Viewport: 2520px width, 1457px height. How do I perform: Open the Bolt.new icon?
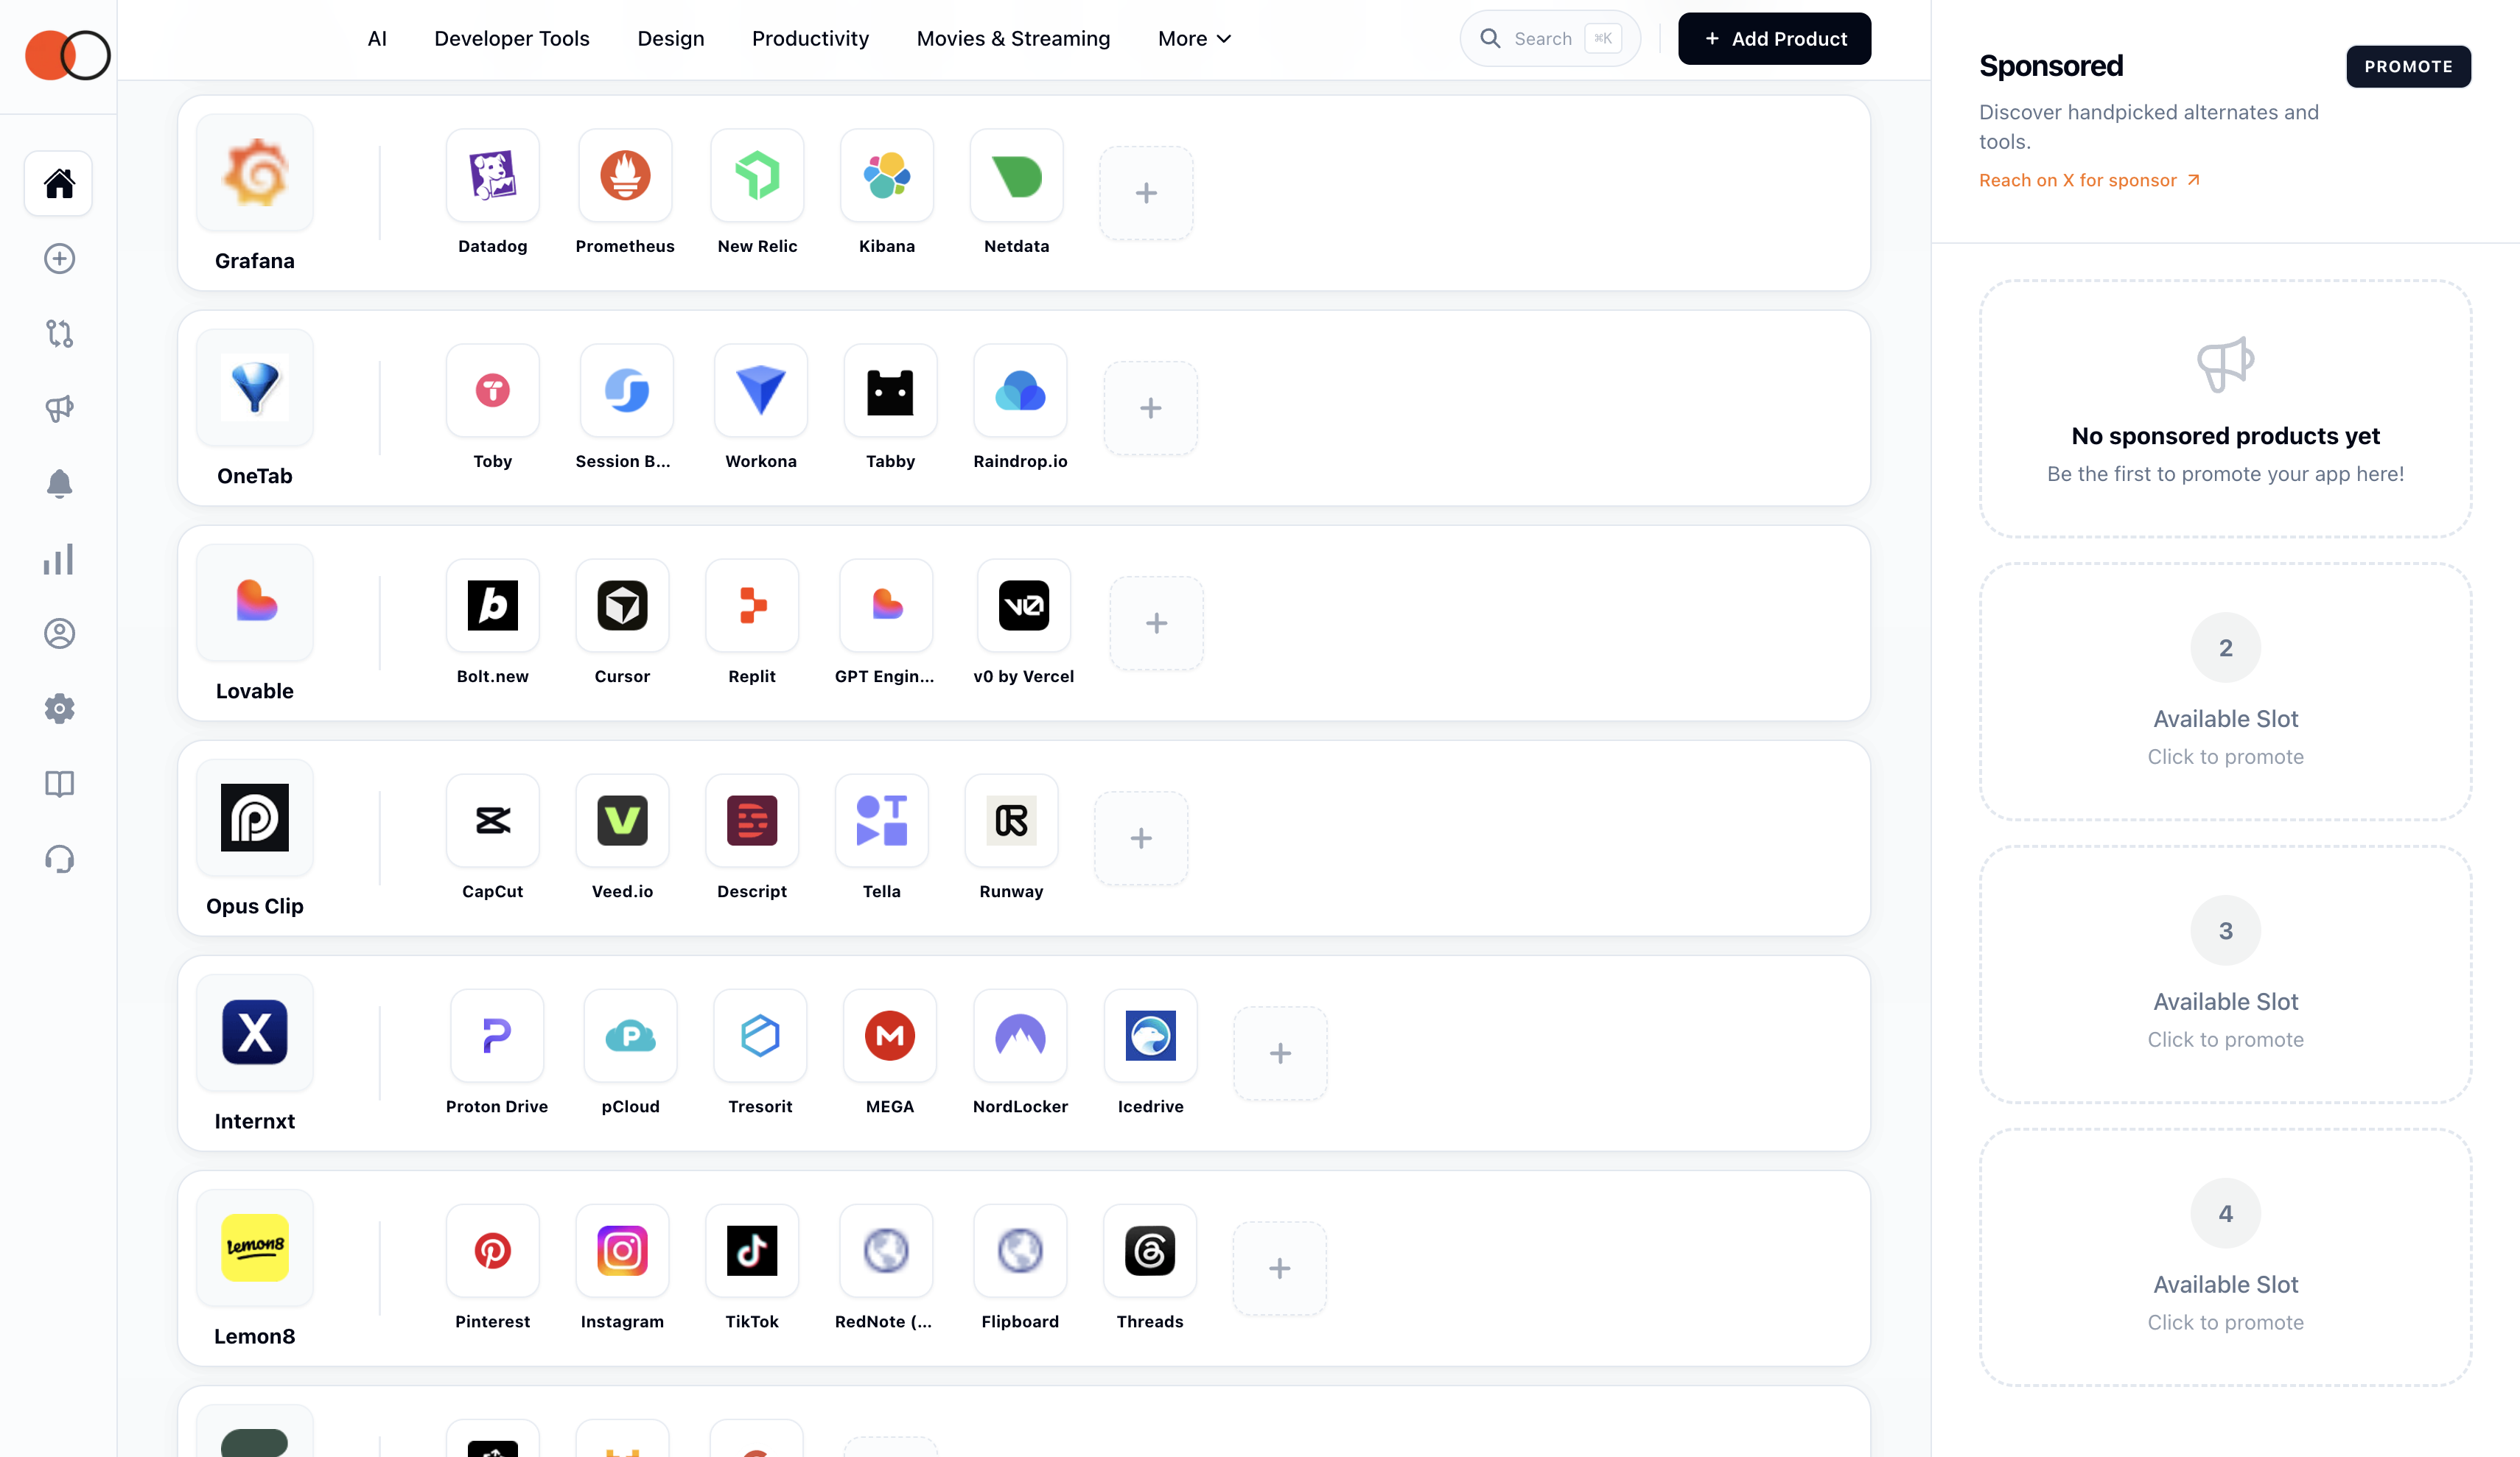tap(492, 606)
